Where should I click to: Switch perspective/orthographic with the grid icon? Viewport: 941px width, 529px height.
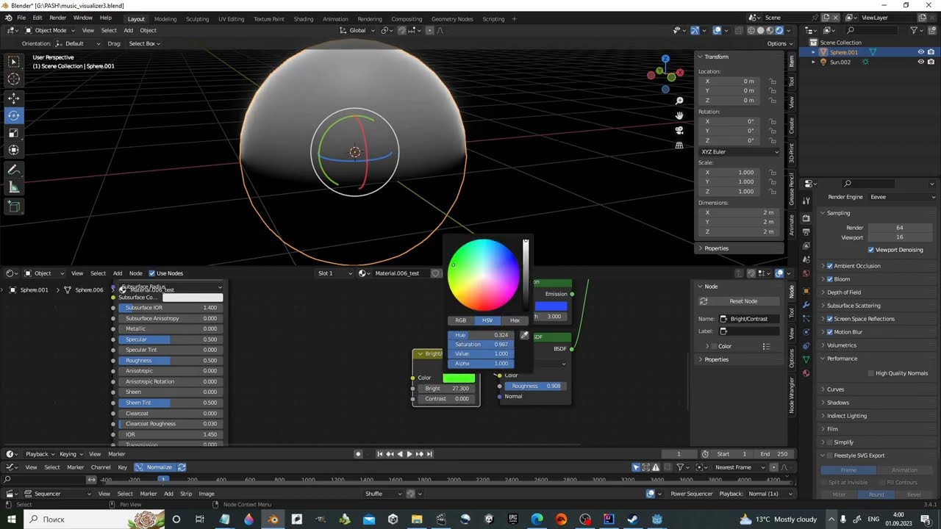[679, 145]
